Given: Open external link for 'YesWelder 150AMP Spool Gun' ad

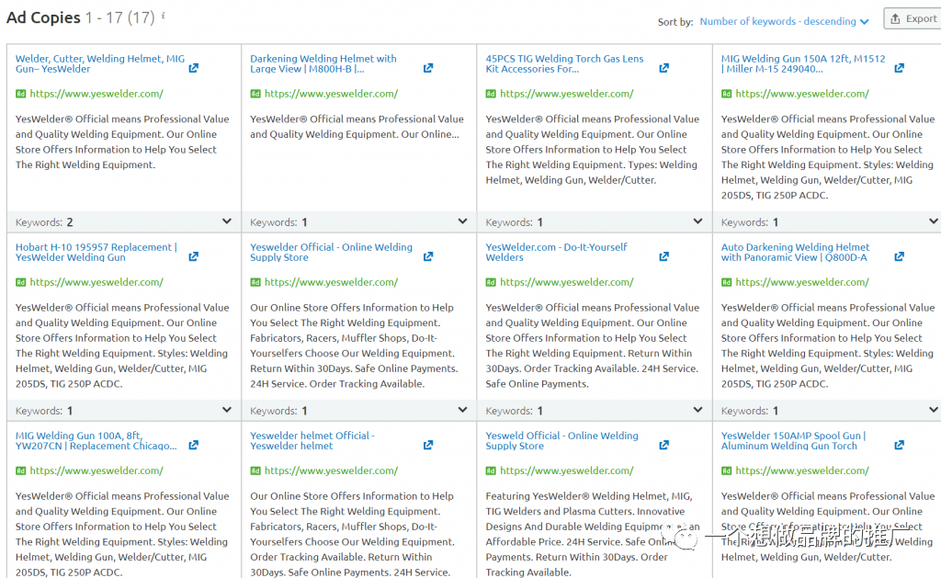Looking at the screenshot, I should 899,445.
